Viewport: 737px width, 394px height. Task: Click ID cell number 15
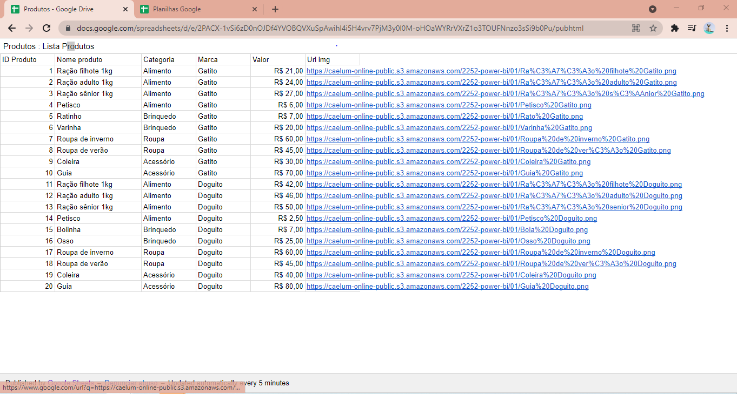(28, 229)
